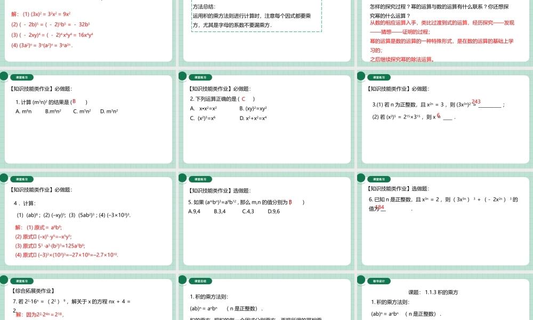Click the red answer letter C on question 2
The height and width of the screenshot is (320, 533).
coord(245,98)
